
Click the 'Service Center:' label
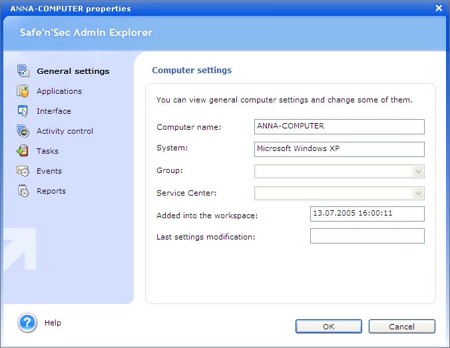186,193
